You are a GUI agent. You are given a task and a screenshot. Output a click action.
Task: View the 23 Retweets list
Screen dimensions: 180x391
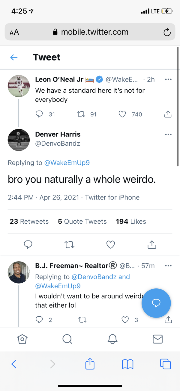click(29, 222)
